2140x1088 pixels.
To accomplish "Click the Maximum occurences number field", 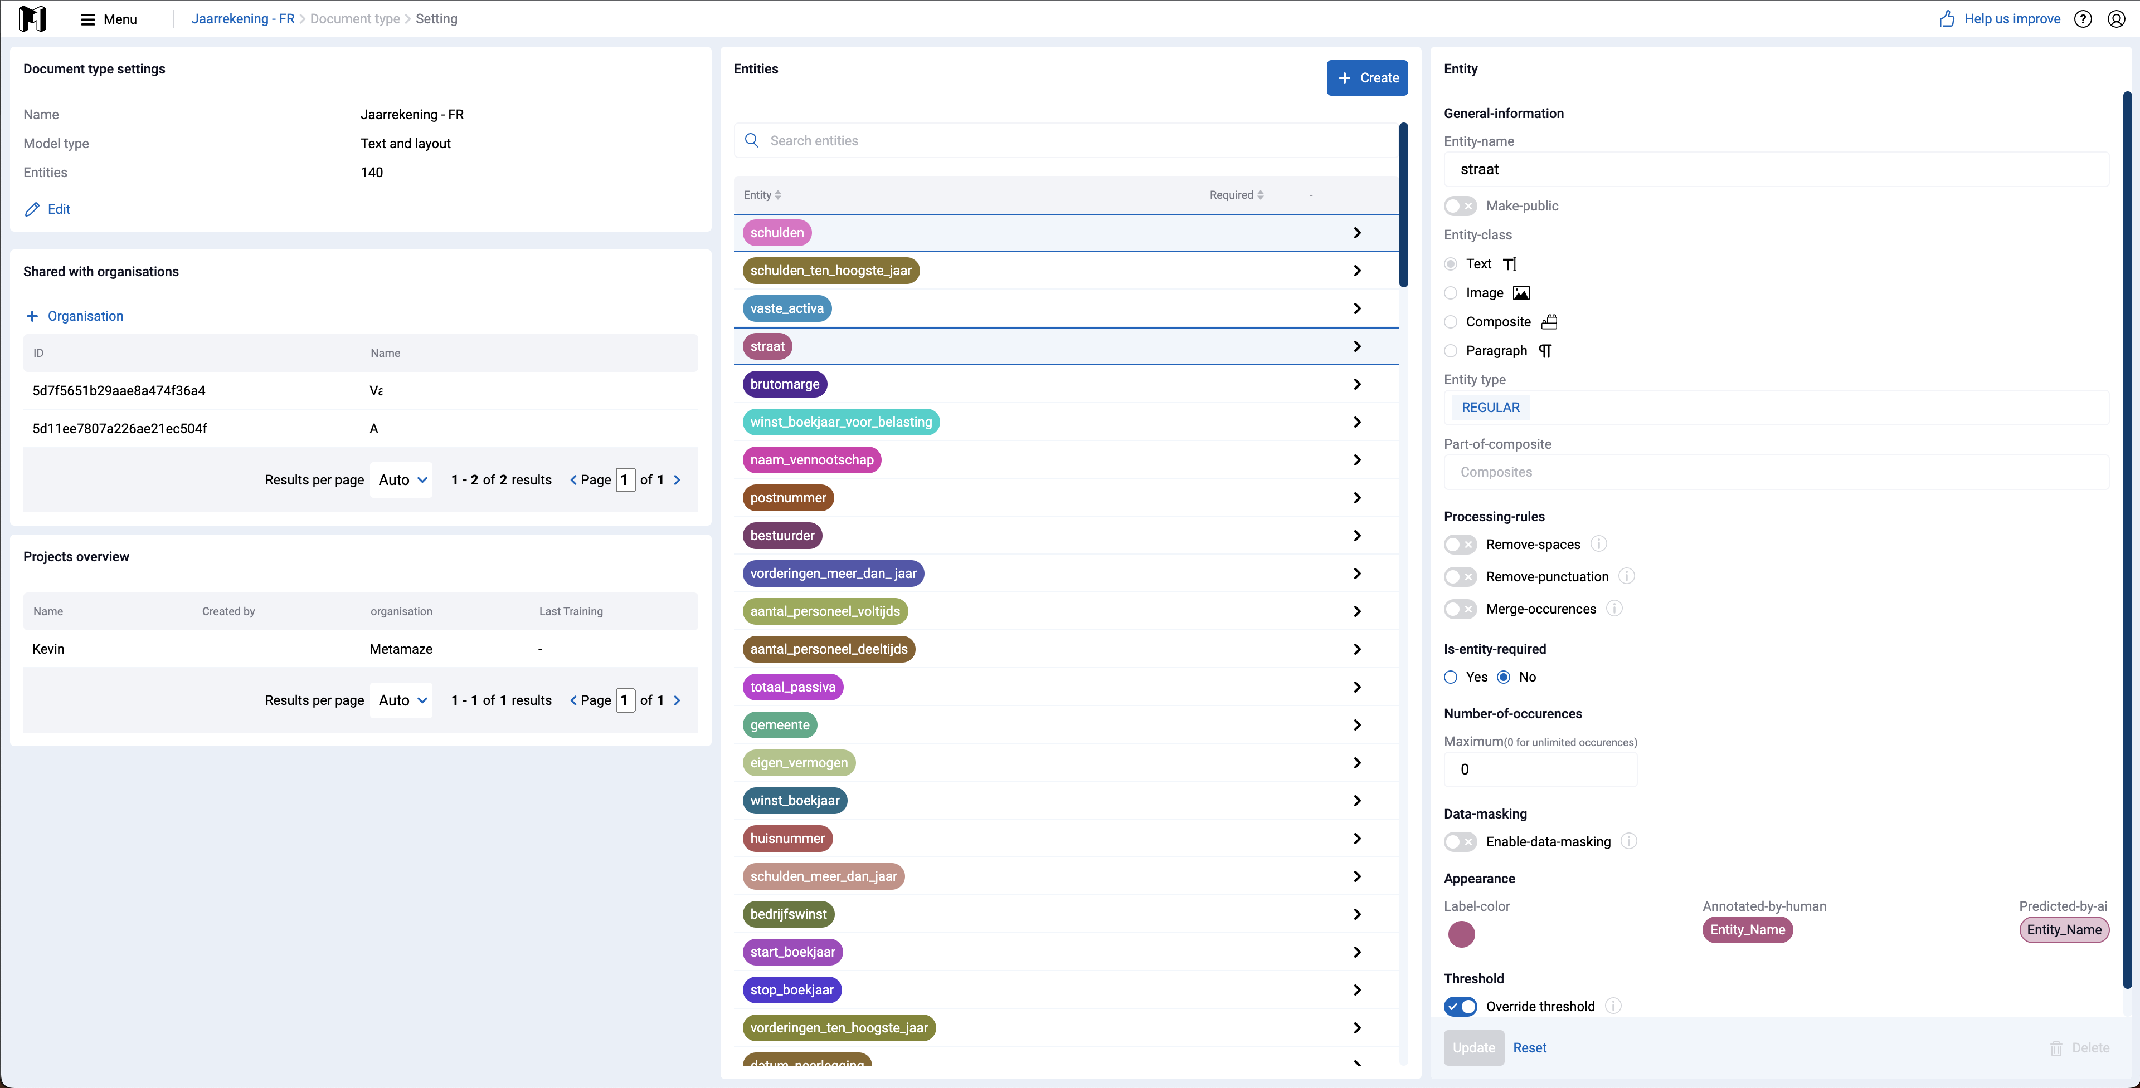I will click(1540, 770).
